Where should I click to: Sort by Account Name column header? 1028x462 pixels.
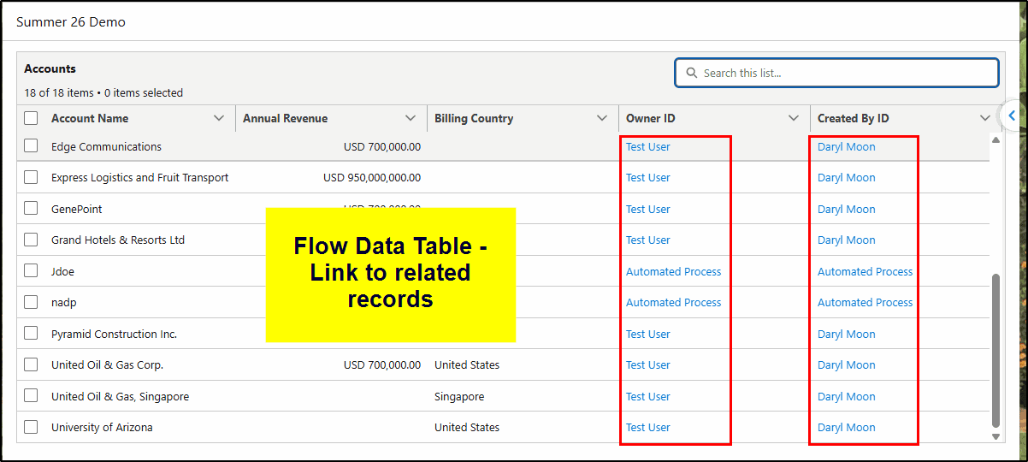(90, 118)
